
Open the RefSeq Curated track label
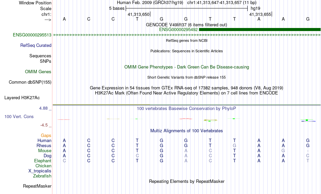tap(35, 46)
